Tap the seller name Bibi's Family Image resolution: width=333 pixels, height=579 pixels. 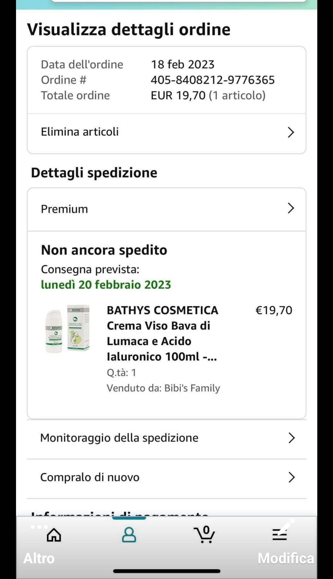(192, 388)
